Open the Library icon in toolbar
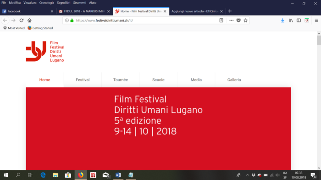 pos(291,21)
